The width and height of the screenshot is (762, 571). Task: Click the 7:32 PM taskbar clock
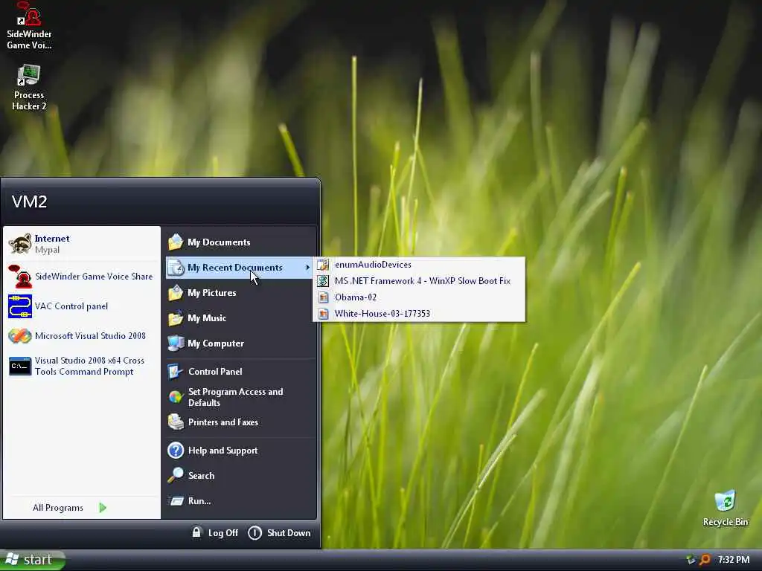point(734,560)
